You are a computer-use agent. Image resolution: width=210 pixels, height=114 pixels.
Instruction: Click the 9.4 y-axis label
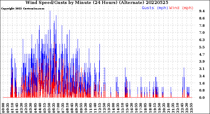click(x=202, y=11)
